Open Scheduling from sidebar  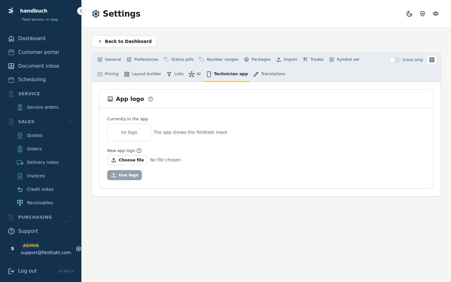click(x=41, y=80)
